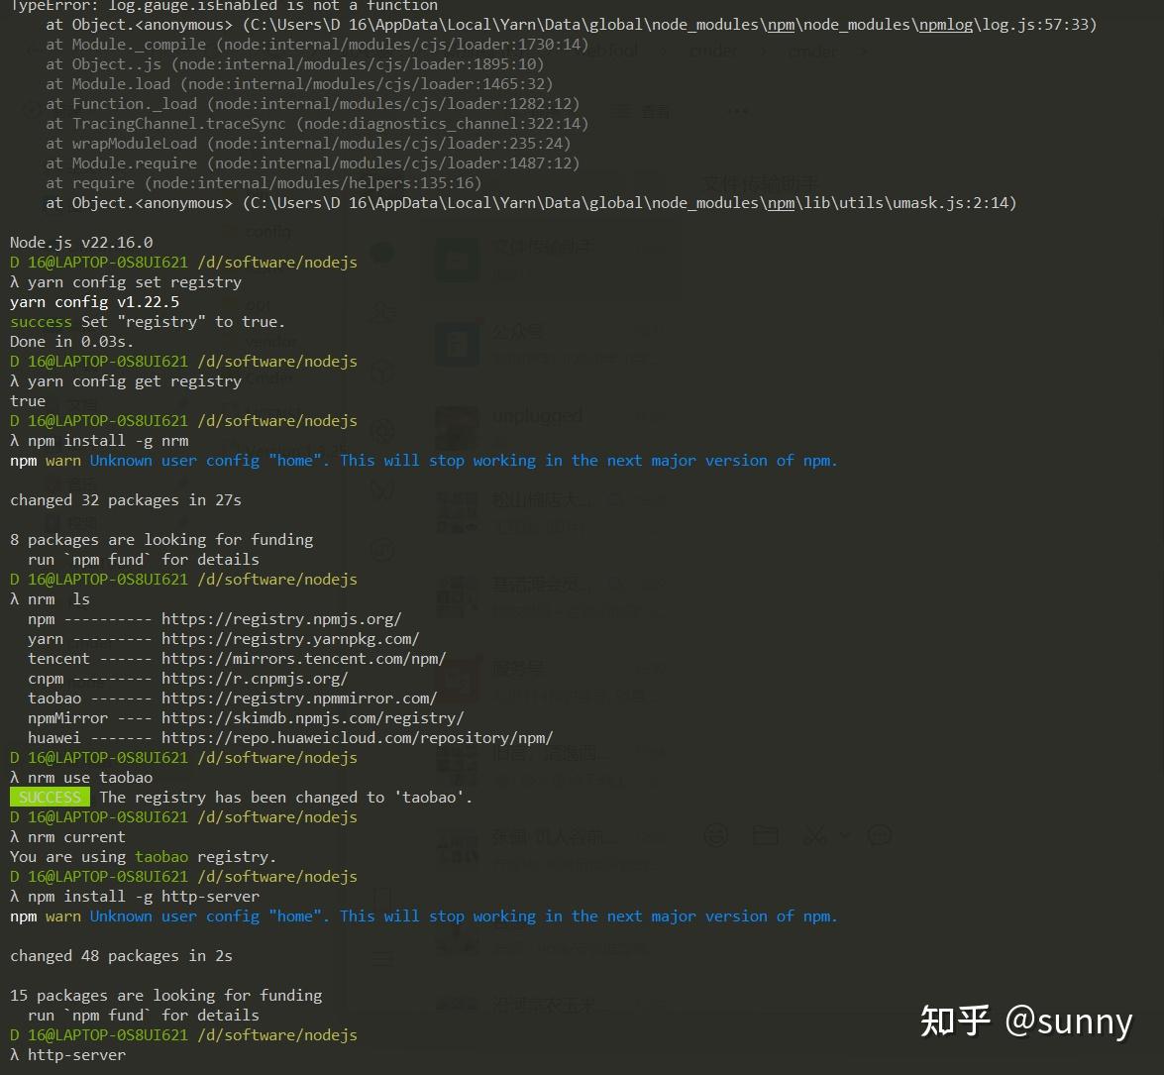The height and width of the screenshot is (1075, 1164).
Task: Click the list view icon next to 查看
Action: coord(622,110)
